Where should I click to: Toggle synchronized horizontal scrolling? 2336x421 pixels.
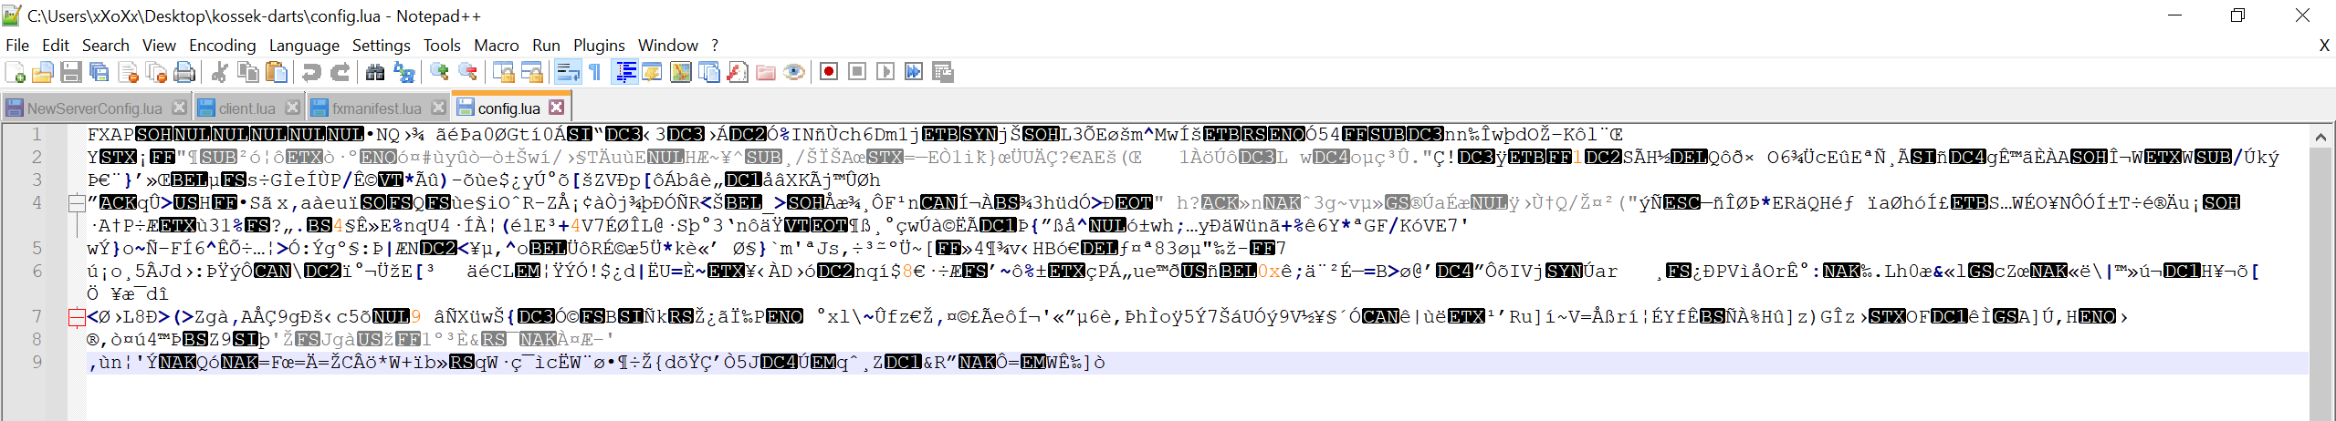531,72
